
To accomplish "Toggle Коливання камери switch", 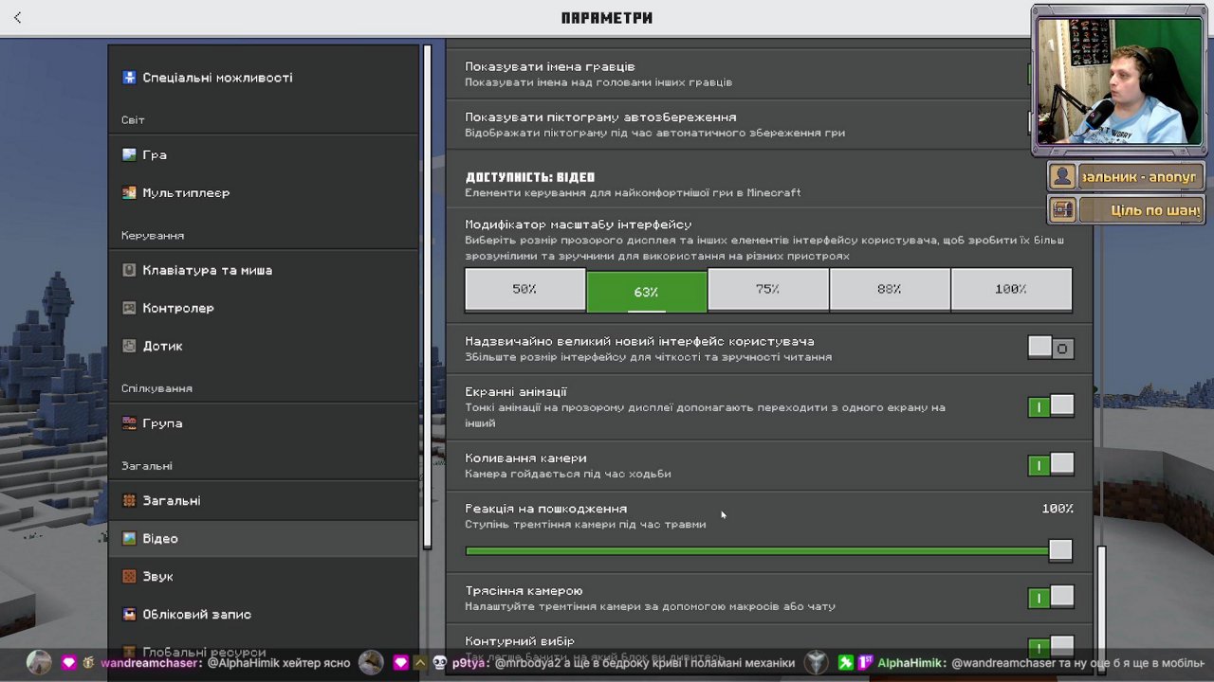I will coord(1051,465).
